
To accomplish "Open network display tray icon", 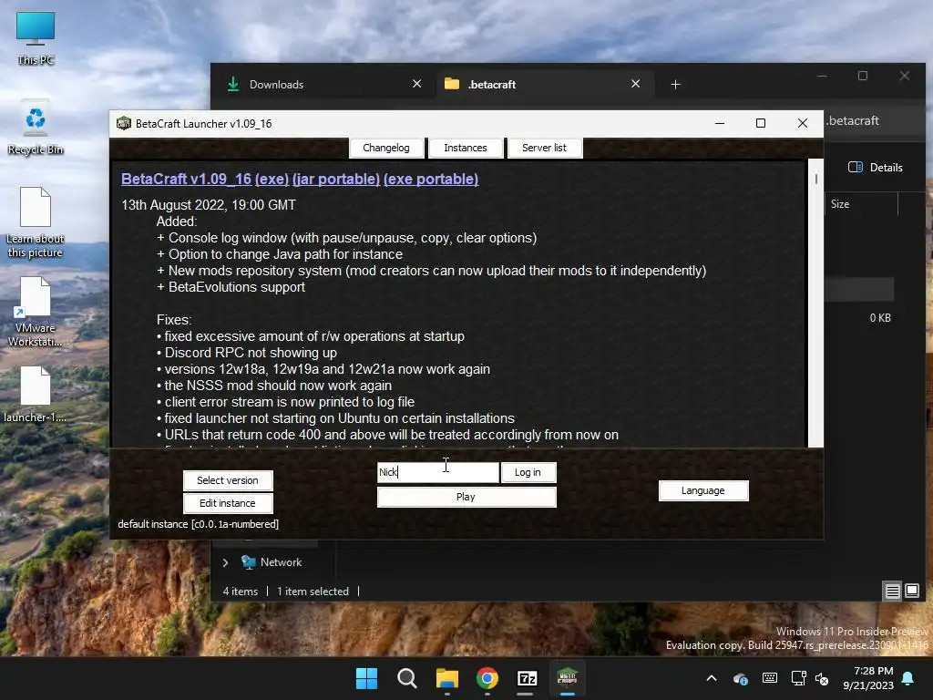I will (798, 678).
